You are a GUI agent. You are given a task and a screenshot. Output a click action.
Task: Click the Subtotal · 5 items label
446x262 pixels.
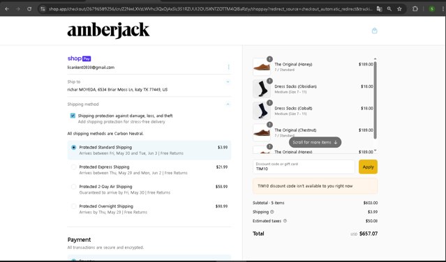click(x=269, y=203)
